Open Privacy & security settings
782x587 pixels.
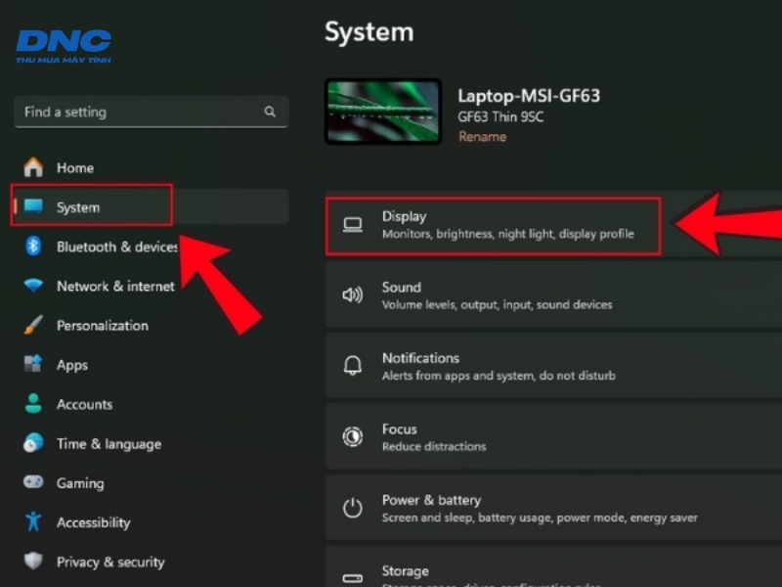[x=152, y=562]
